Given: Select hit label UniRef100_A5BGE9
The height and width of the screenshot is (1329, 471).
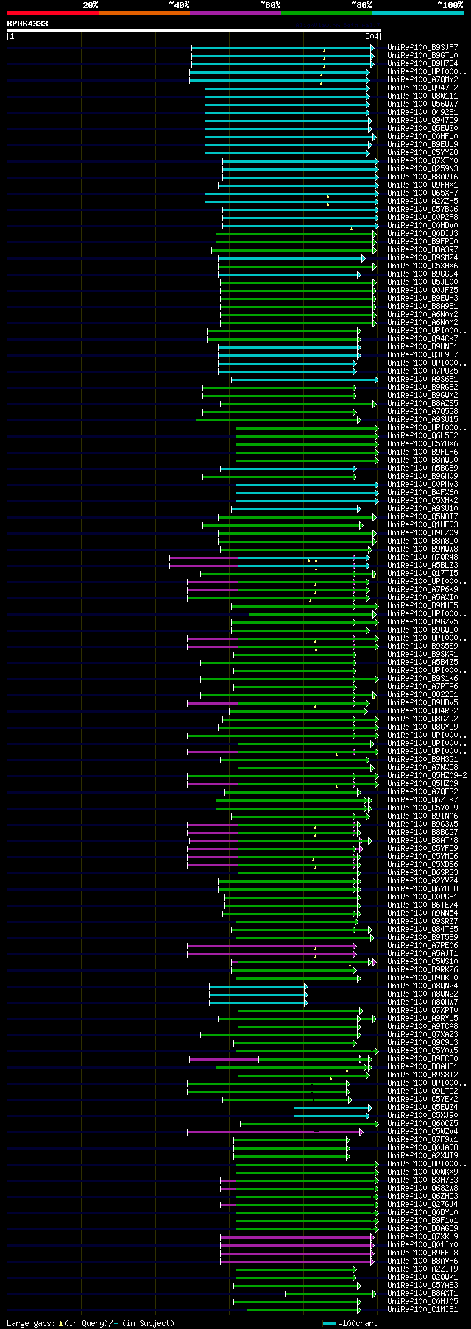Looking at the screenshot, I should (422, 468).
